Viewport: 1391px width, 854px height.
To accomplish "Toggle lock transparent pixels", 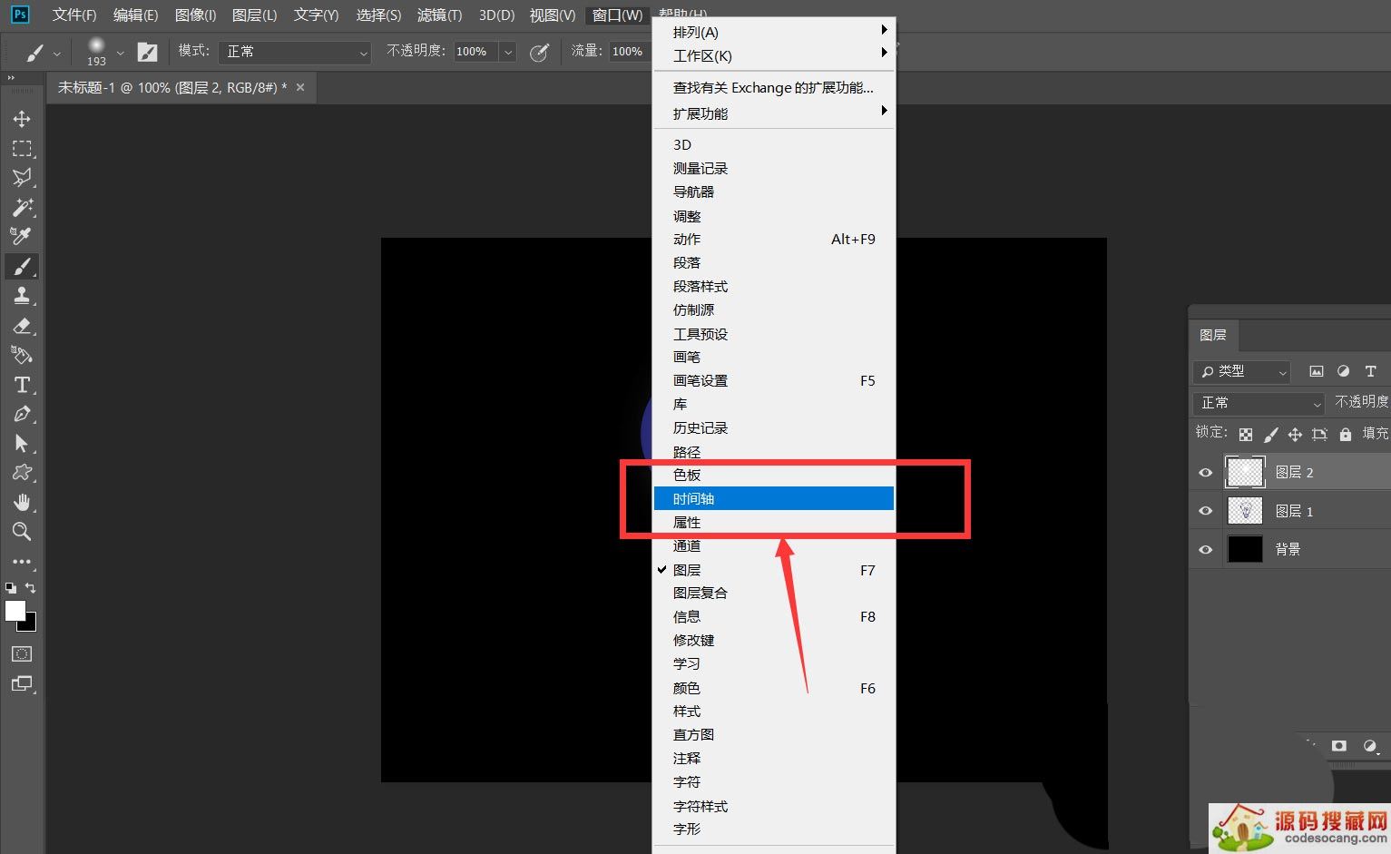I will 1246,435.
